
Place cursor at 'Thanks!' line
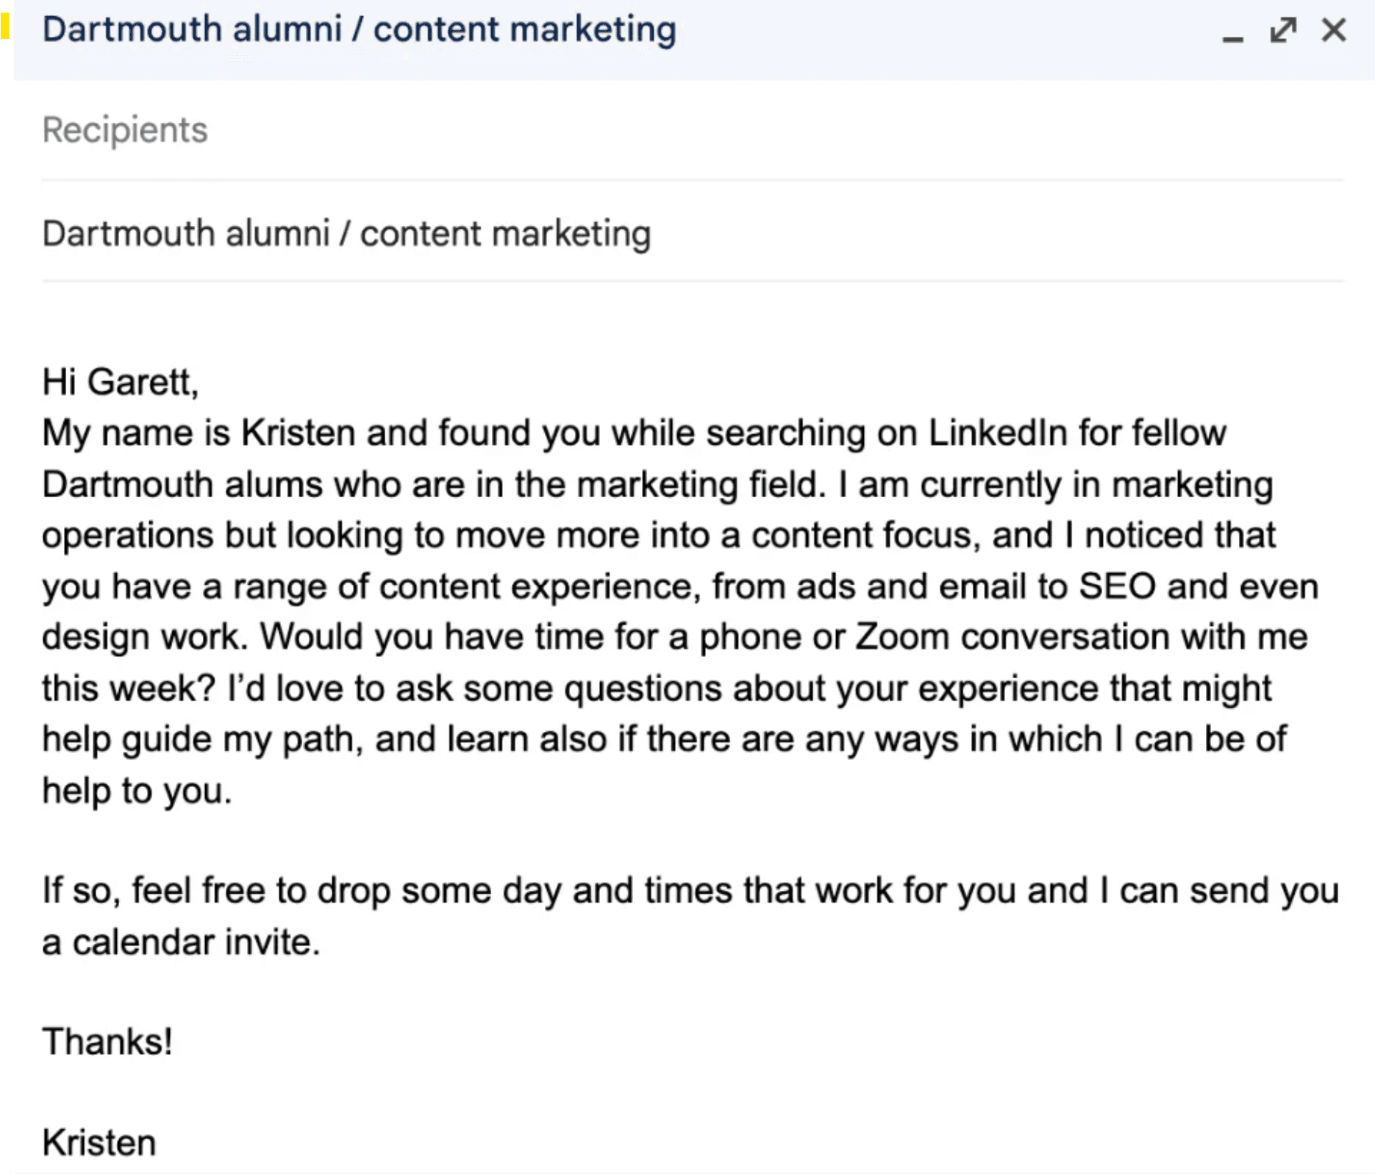(107, 1042)
